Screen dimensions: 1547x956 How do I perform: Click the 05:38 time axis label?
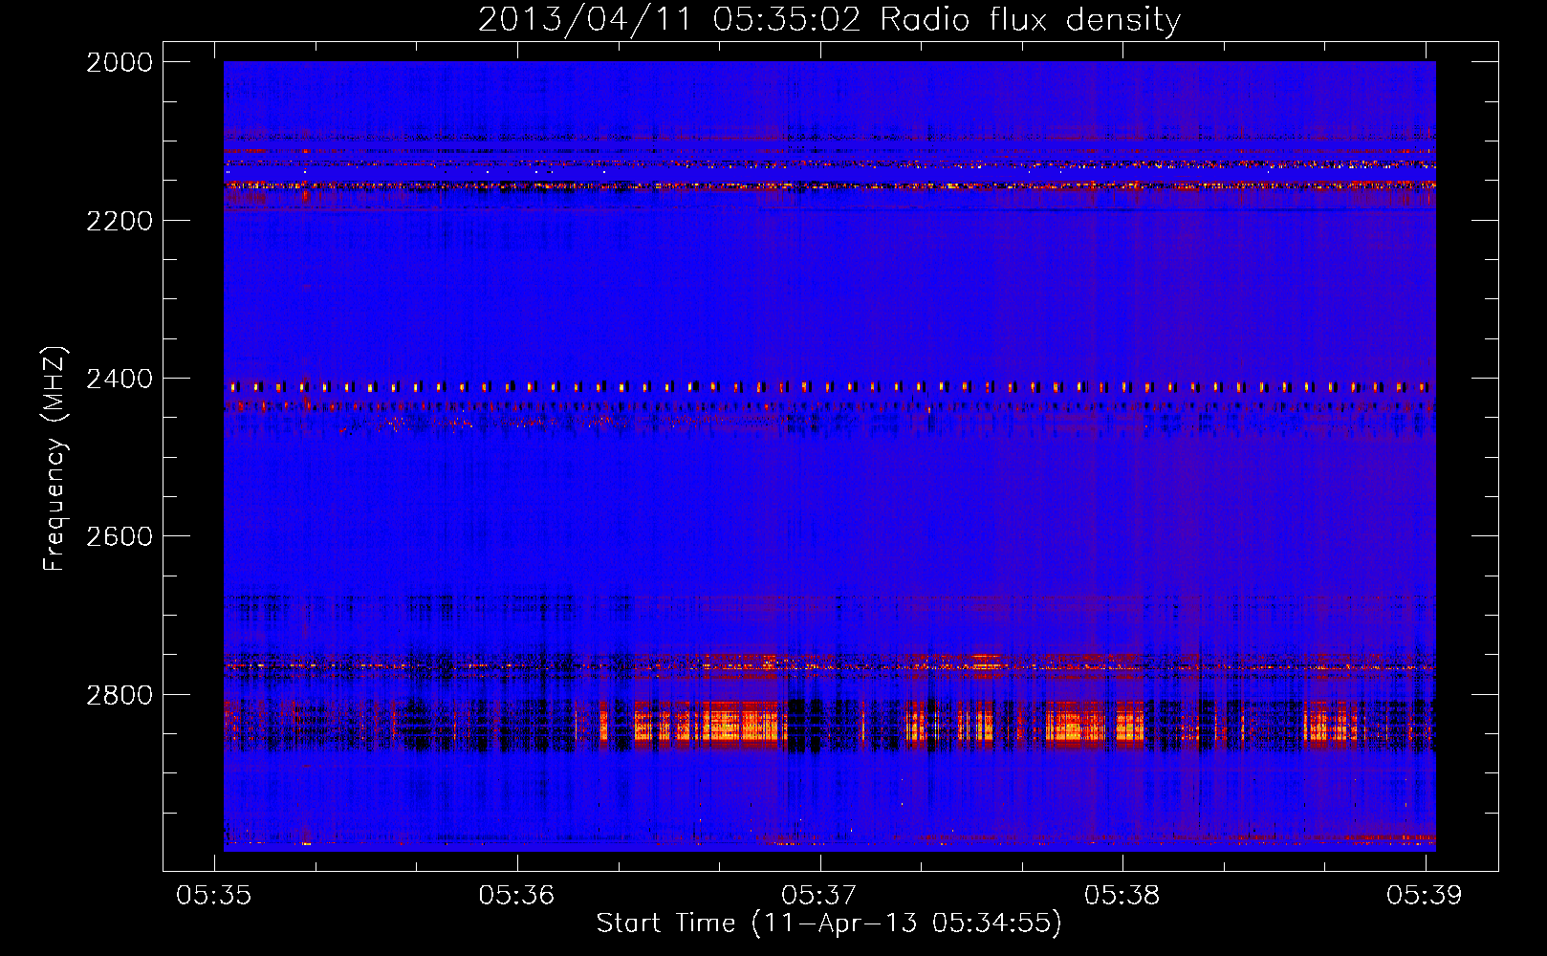[x=1122, y=895]
